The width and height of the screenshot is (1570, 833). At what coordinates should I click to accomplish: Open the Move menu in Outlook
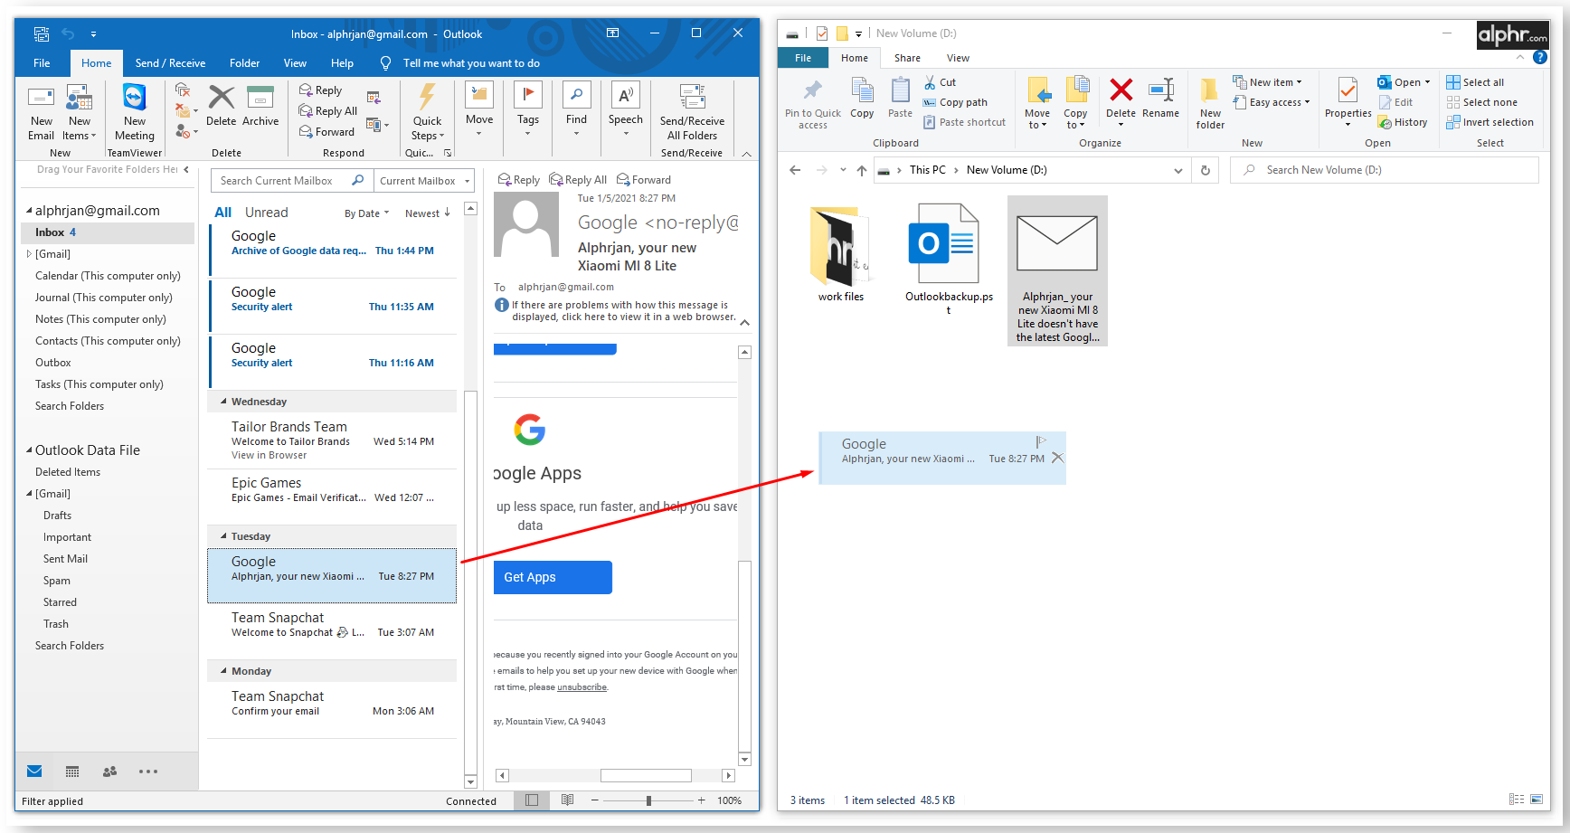(479, 109)
